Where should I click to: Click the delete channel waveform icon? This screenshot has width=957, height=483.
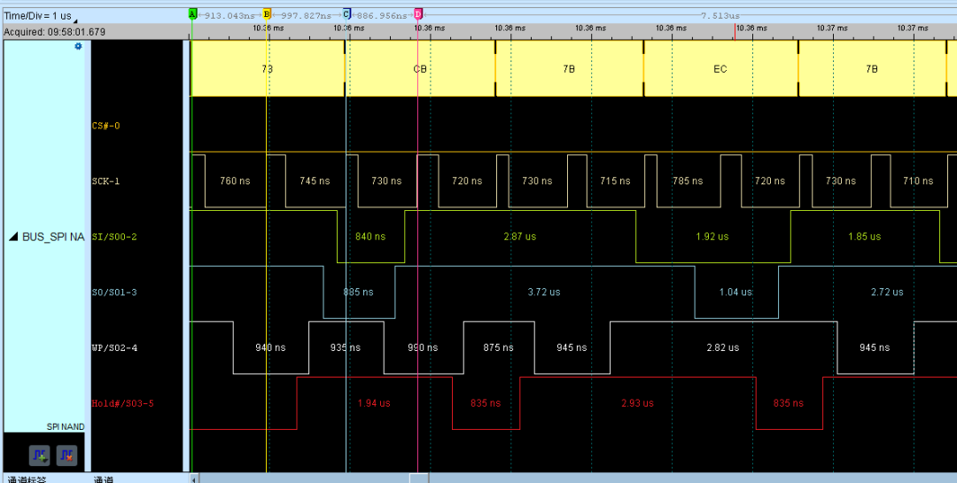[x=67, y=455]
